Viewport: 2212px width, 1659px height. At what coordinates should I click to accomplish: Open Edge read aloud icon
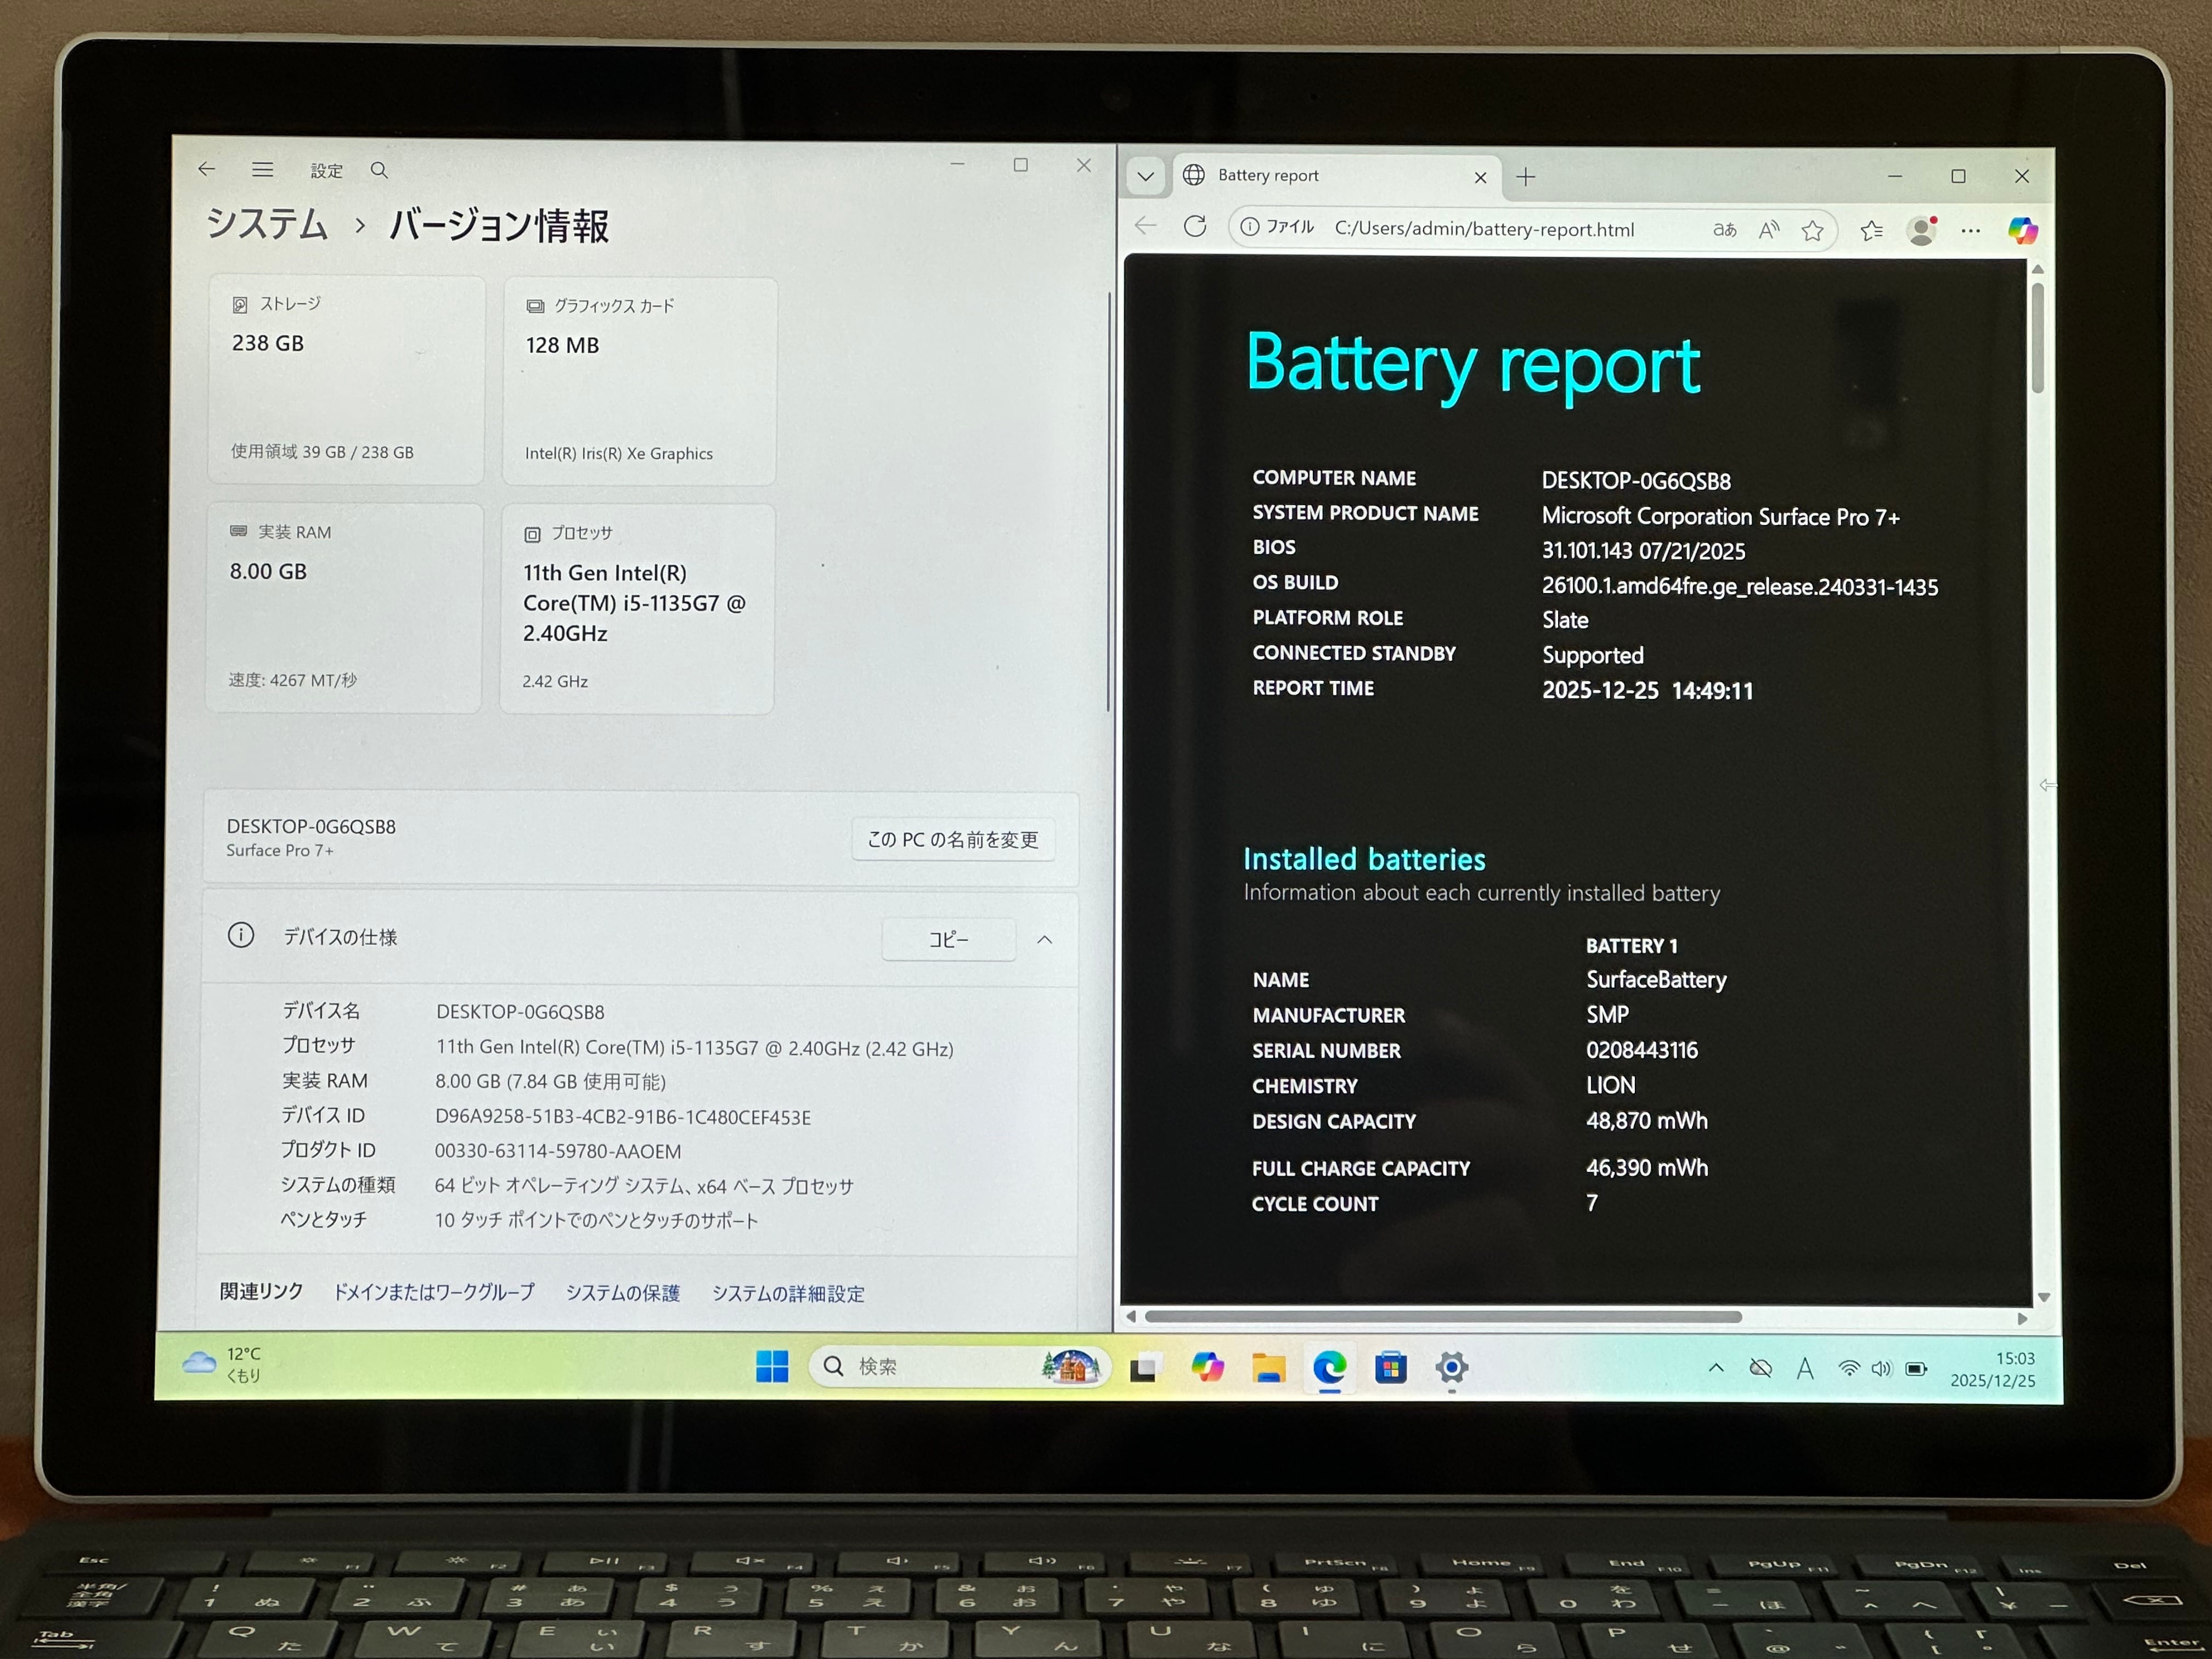1769,231
